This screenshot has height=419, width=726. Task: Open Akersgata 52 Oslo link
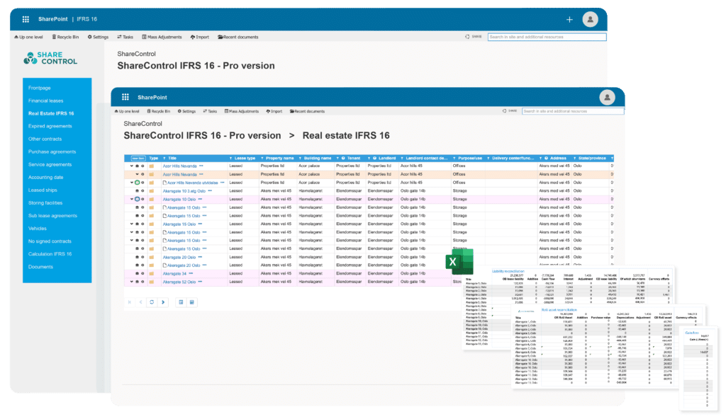click(179, 282)
